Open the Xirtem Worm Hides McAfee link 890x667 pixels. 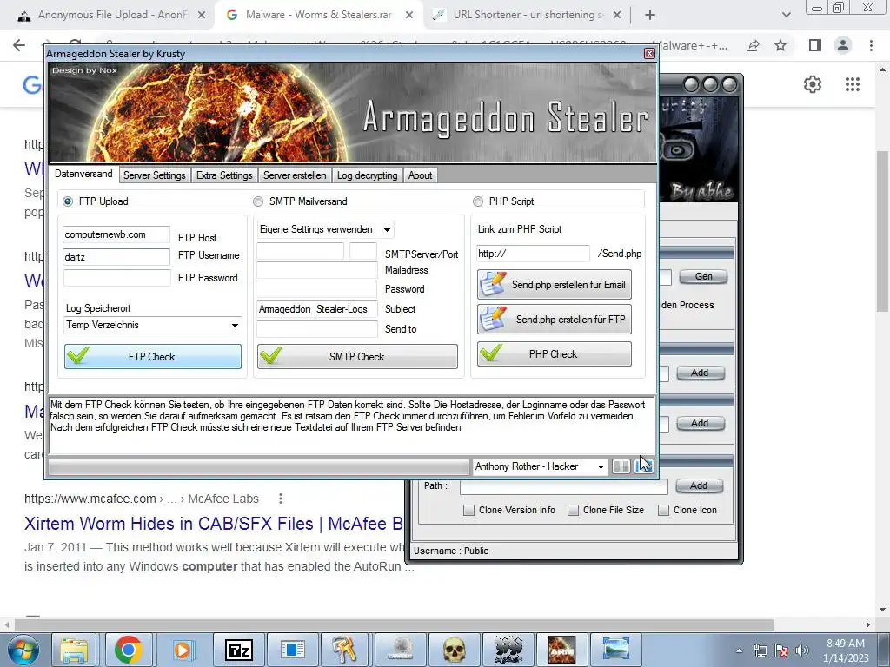[x=214, y=523]
